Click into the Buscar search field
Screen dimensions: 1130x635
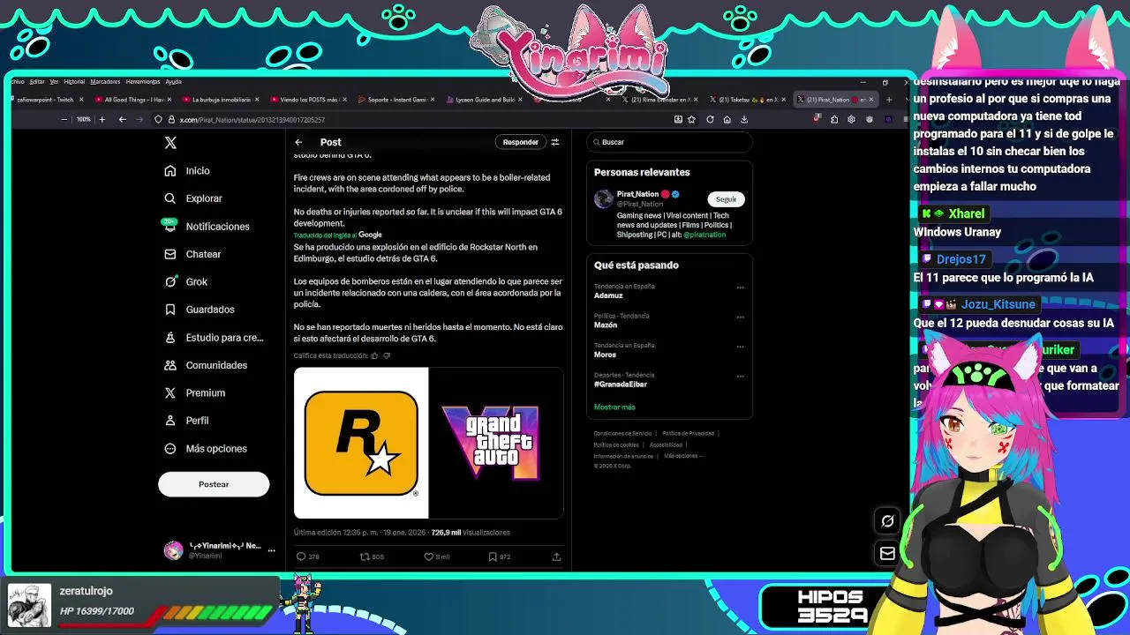point(669,142)
